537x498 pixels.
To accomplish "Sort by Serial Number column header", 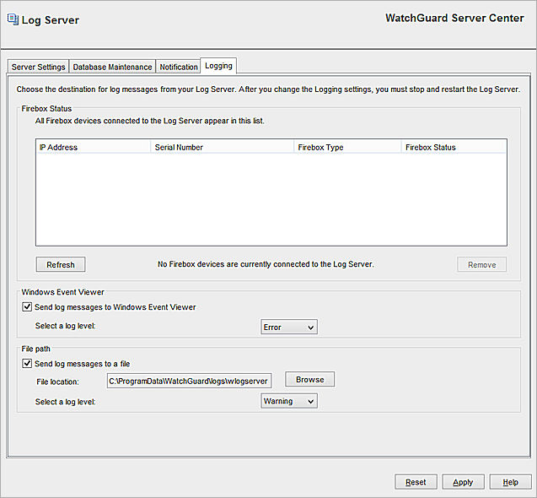I will pyautogui.click(x=222, y=148).
